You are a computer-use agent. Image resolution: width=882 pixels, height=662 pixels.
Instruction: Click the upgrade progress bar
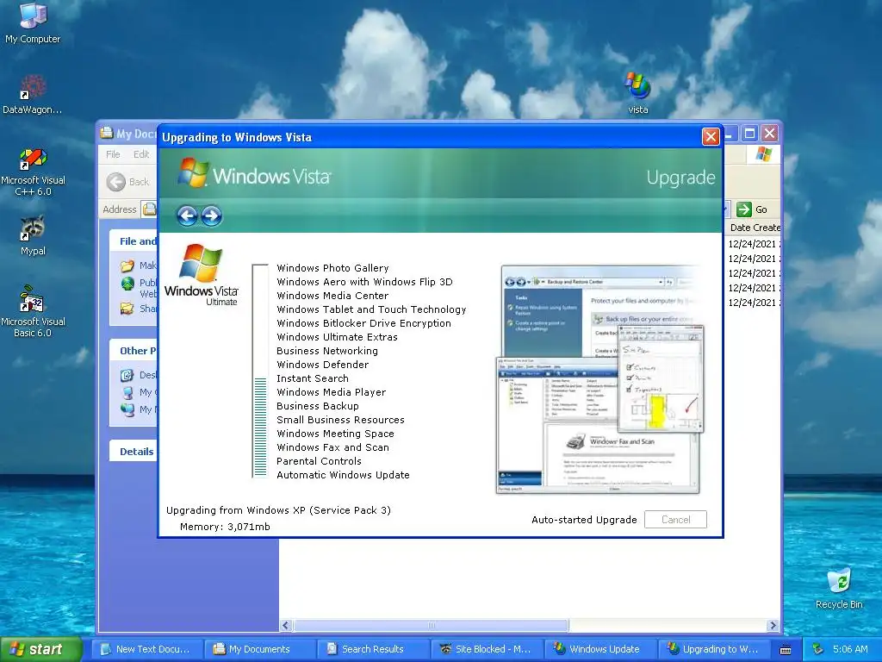tap(260, 371)
